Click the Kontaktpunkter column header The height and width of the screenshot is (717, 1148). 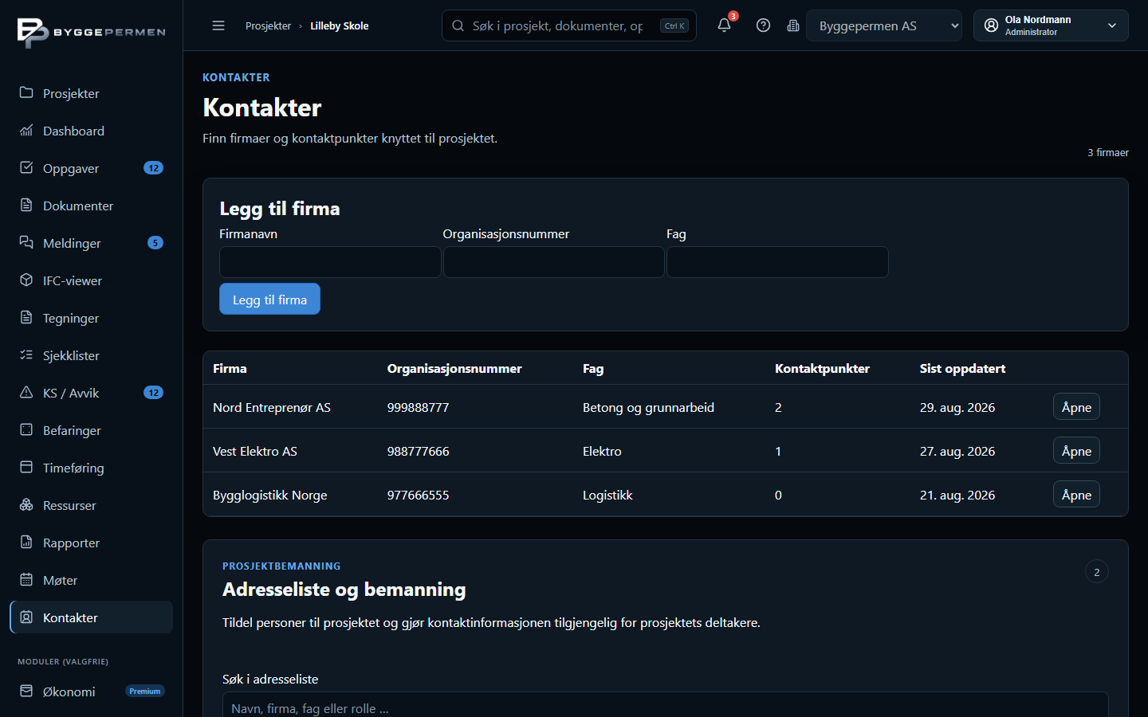(x=822, y=368)
